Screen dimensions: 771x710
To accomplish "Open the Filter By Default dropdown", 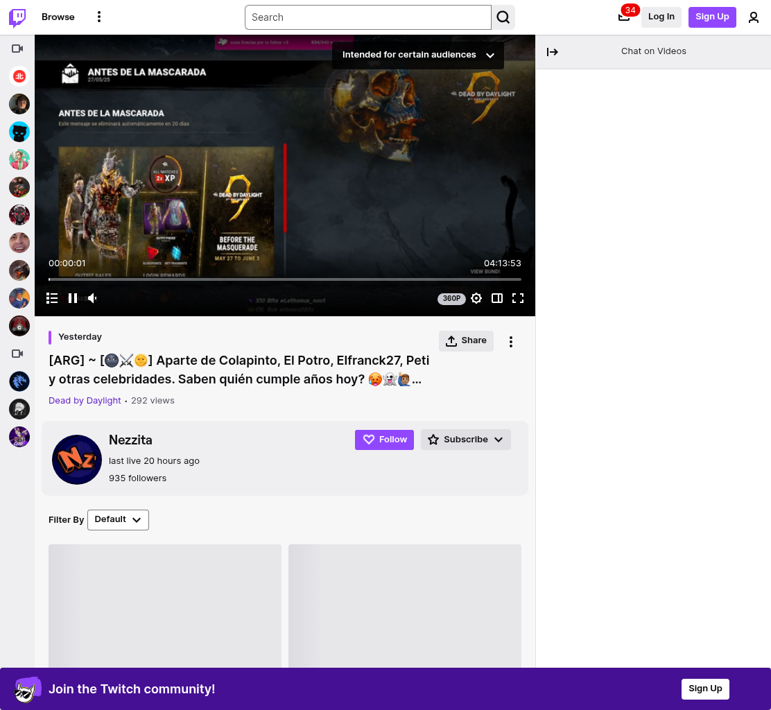I will coord(118,520).
